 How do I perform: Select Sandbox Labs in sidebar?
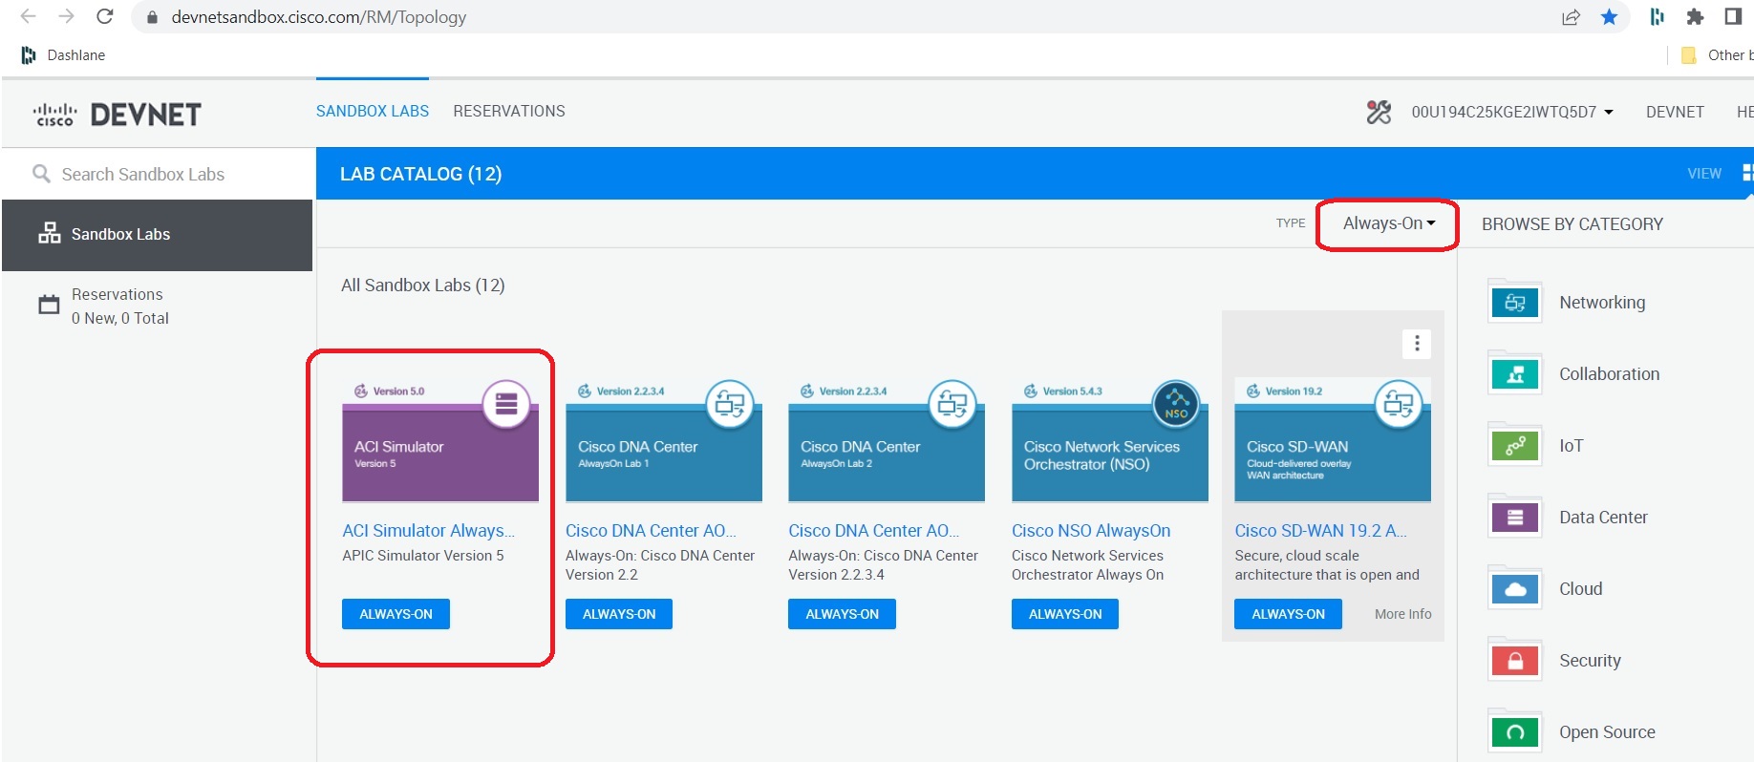click(x=157, y=235)
